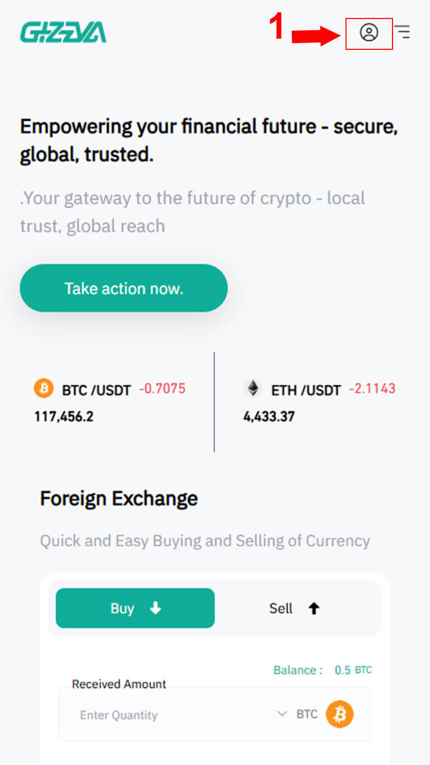Switch to the Sell tab label

[281, 609]
